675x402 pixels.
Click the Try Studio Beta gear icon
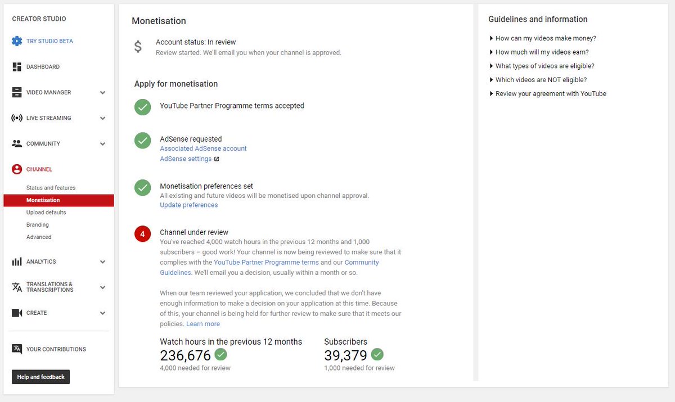click(x=17, y=41)
